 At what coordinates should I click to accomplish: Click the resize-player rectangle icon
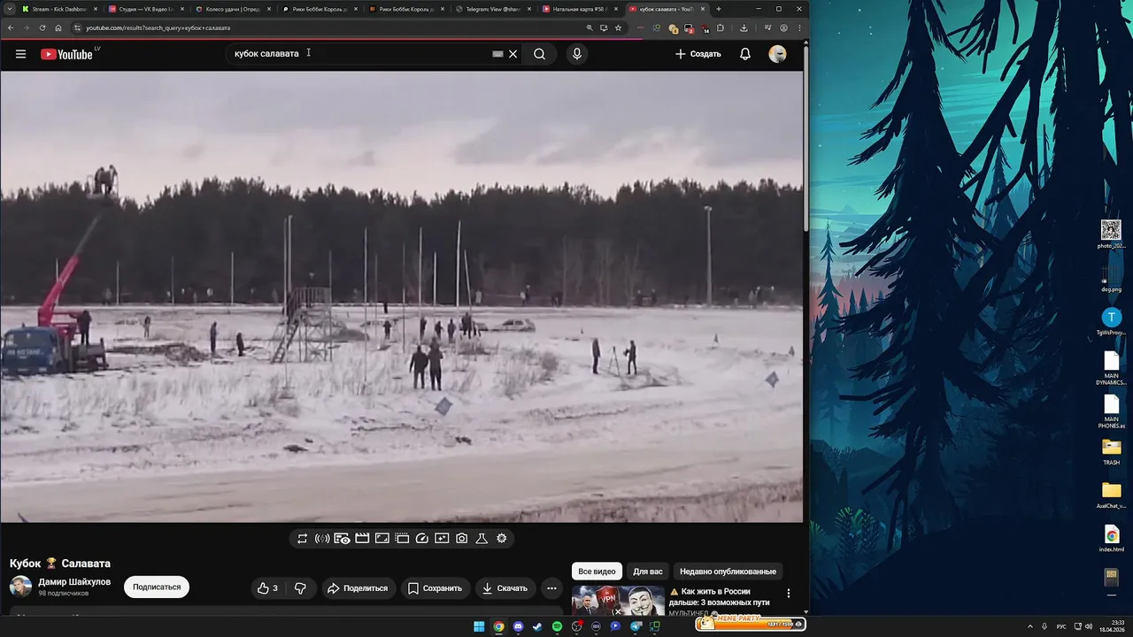tap(382, 538)
